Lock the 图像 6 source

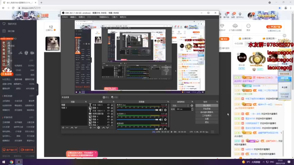tap(112, 108)
